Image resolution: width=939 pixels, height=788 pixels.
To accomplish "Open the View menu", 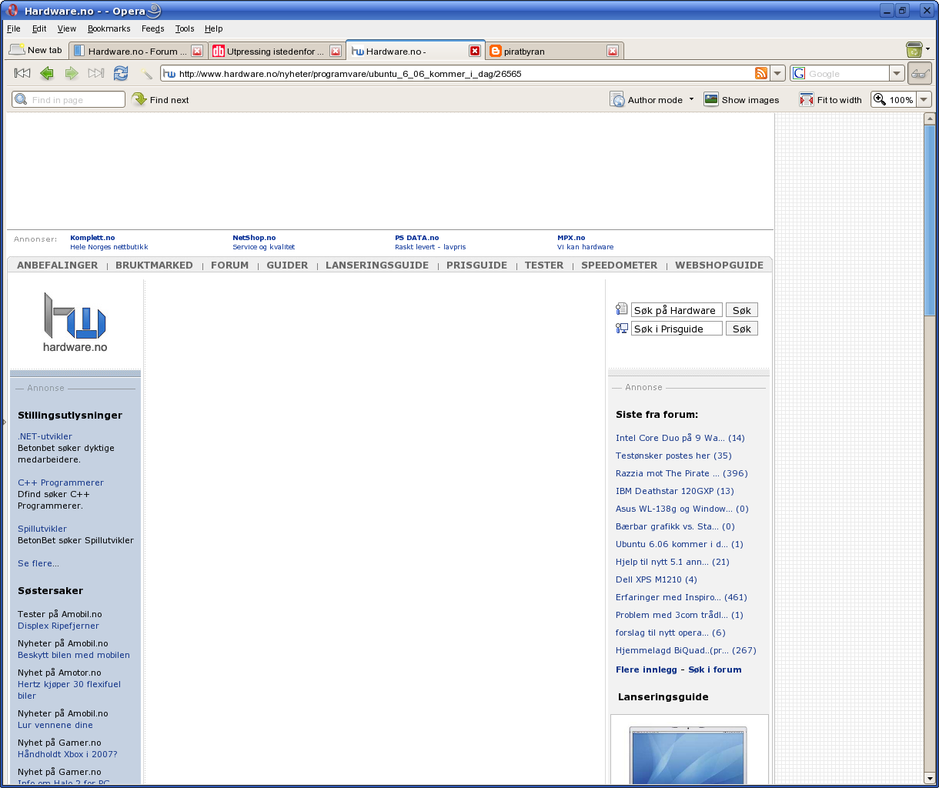I will point(67,28).
